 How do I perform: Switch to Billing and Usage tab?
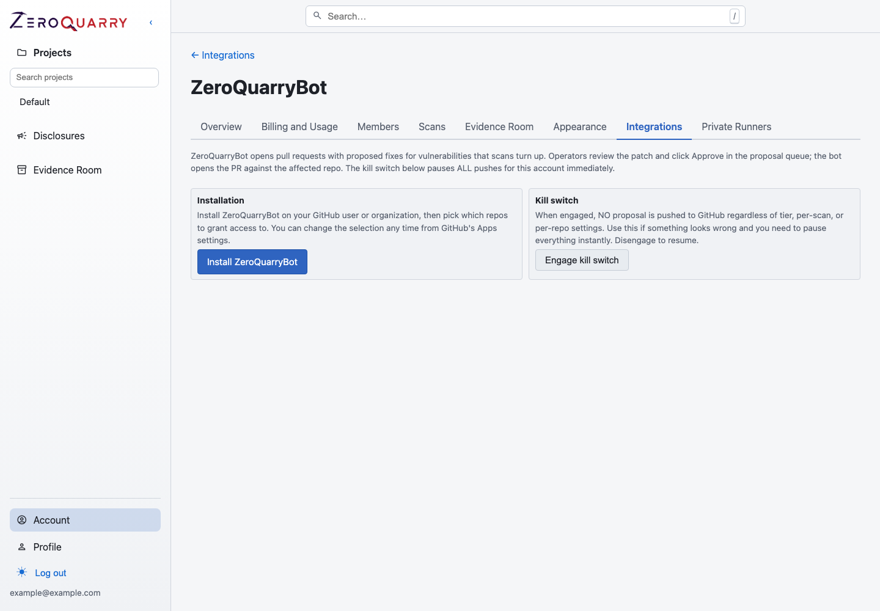click(299, 126)
